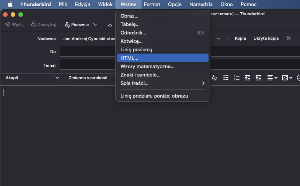The image size is (300, 186).
Task: Click the Pisownia spell check icon
Action: click(x=67, y=24)
